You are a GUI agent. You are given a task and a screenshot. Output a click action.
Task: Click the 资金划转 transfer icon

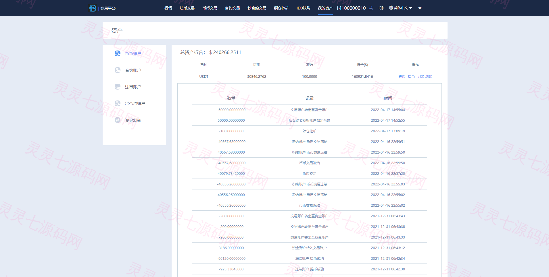point(118,120)
